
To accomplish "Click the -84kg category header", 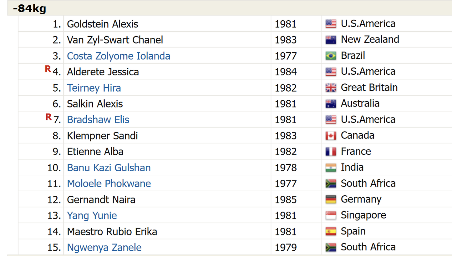I will click(29, 8).
